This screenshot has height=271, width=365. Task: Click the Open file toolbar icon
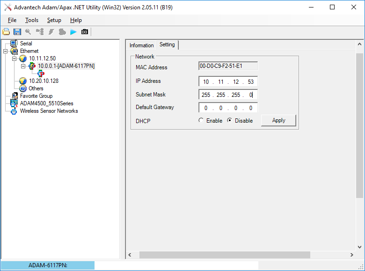[x=6, y=32]
